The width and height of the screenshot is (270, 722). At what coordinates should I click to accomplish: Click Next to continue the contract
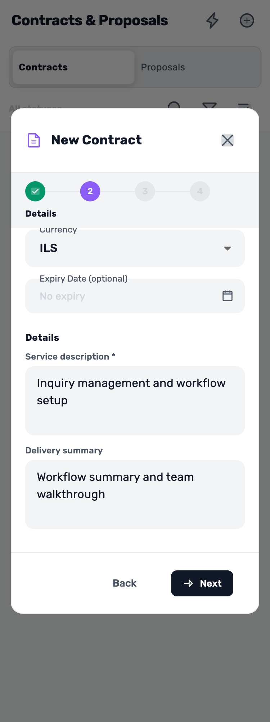click(202, 583)
